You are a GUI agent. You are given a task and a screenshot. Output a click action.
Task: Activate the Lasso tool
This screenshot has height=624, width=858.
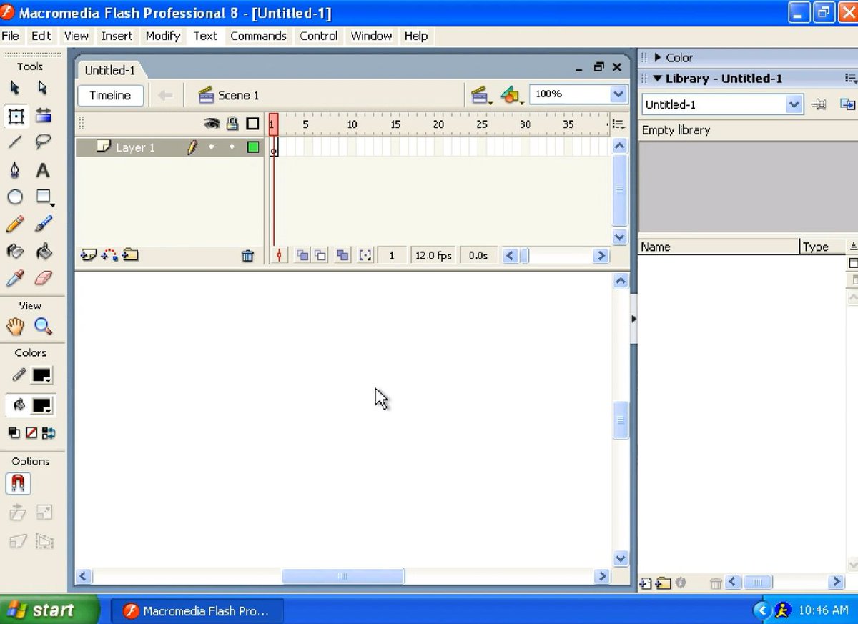click(x=43, y=142)
